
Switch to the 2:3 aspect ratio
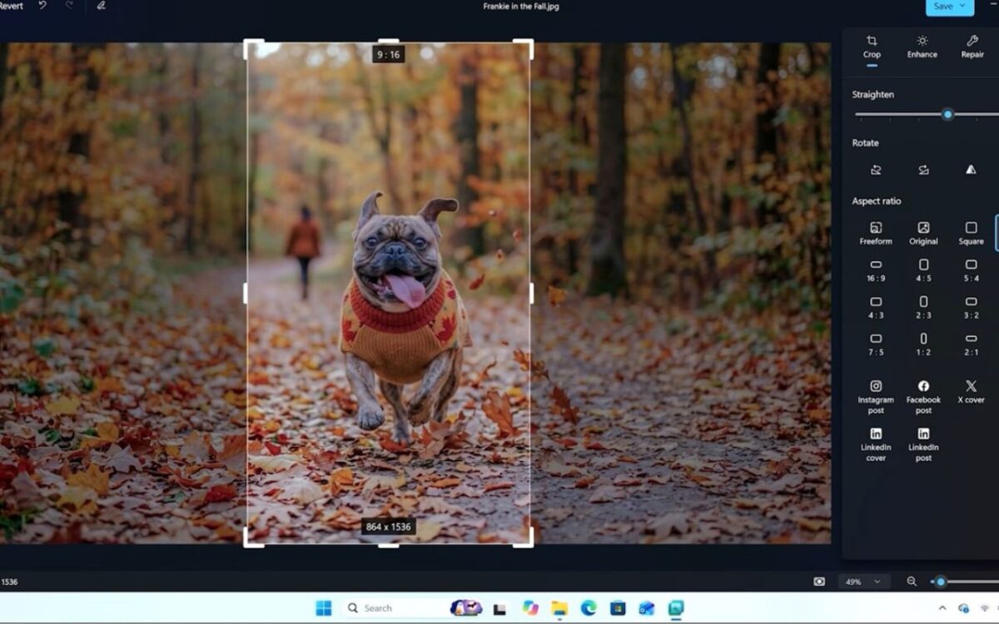(x=923, y=308)
